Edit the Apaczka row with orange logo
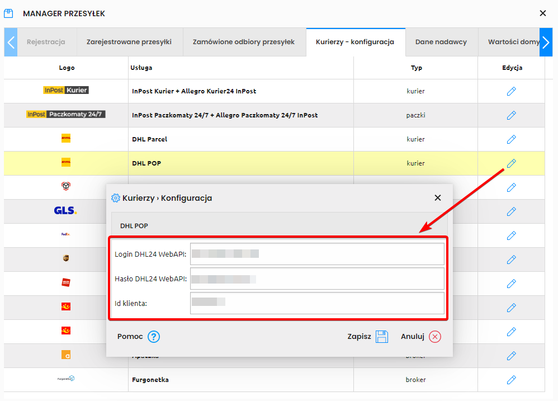Viewport: 558px width, 401px height. point(512,356)
